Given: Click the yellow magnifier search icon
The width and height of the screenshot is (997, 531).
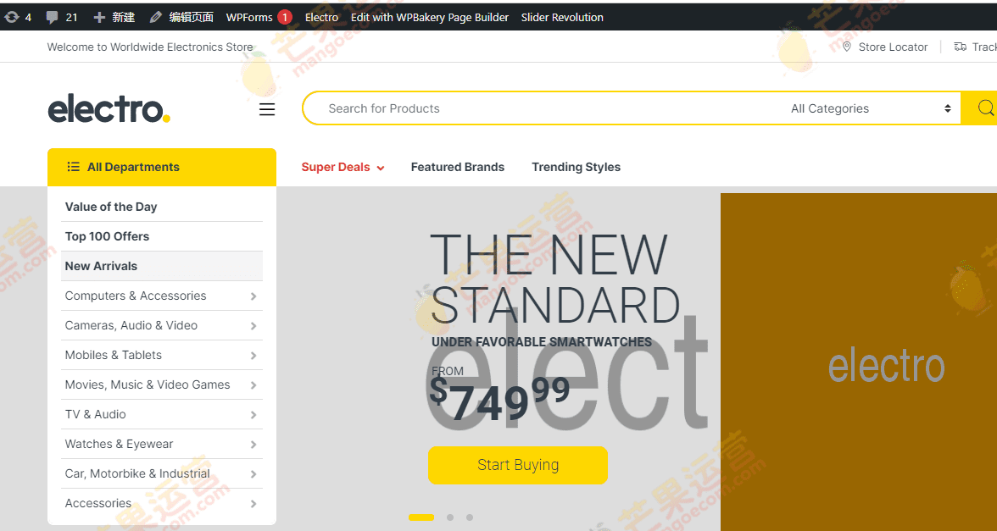Looking at the screenshot, I should pyautogui.click(x=984, y=108).
